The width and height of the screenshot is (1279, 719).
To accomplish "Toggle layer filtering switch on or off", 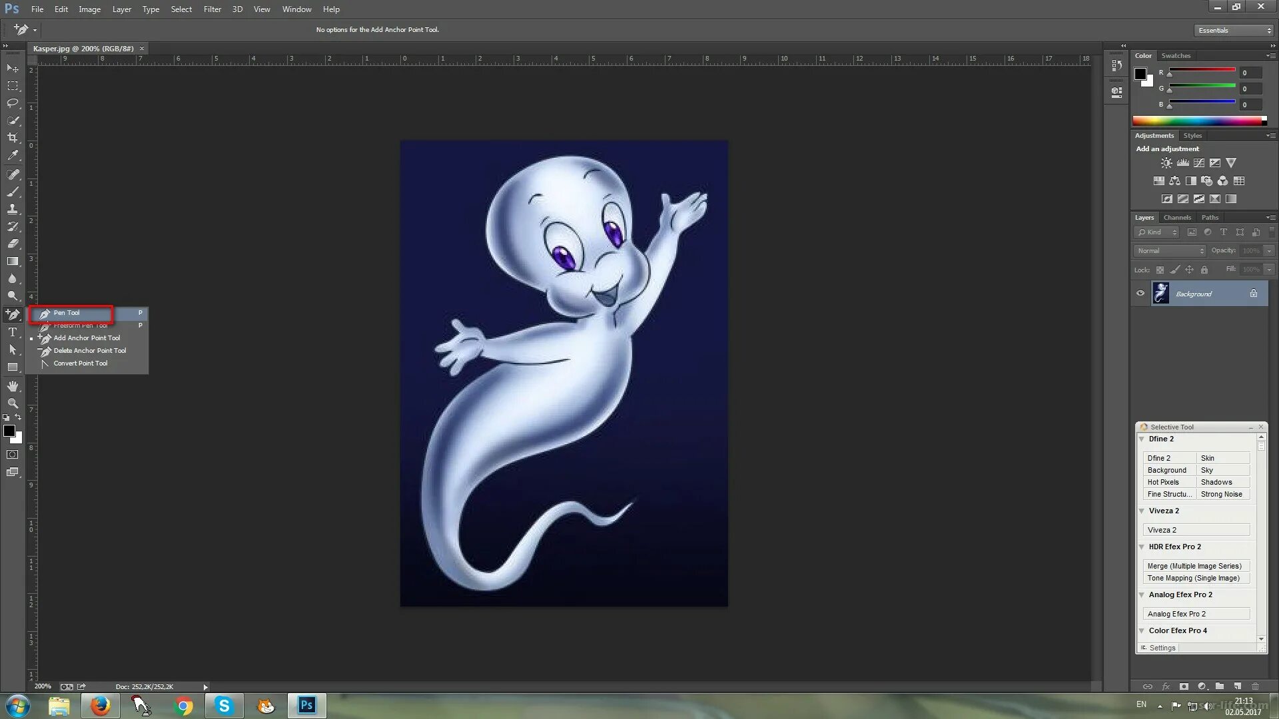I will tap(1272, 232).
